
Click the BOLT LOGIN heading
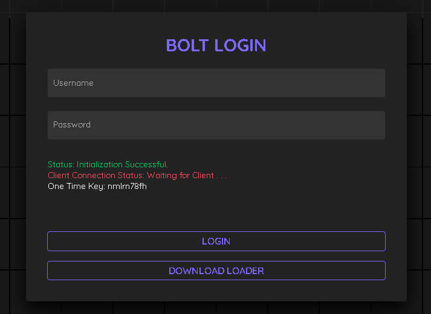click(x=216, y=45)
